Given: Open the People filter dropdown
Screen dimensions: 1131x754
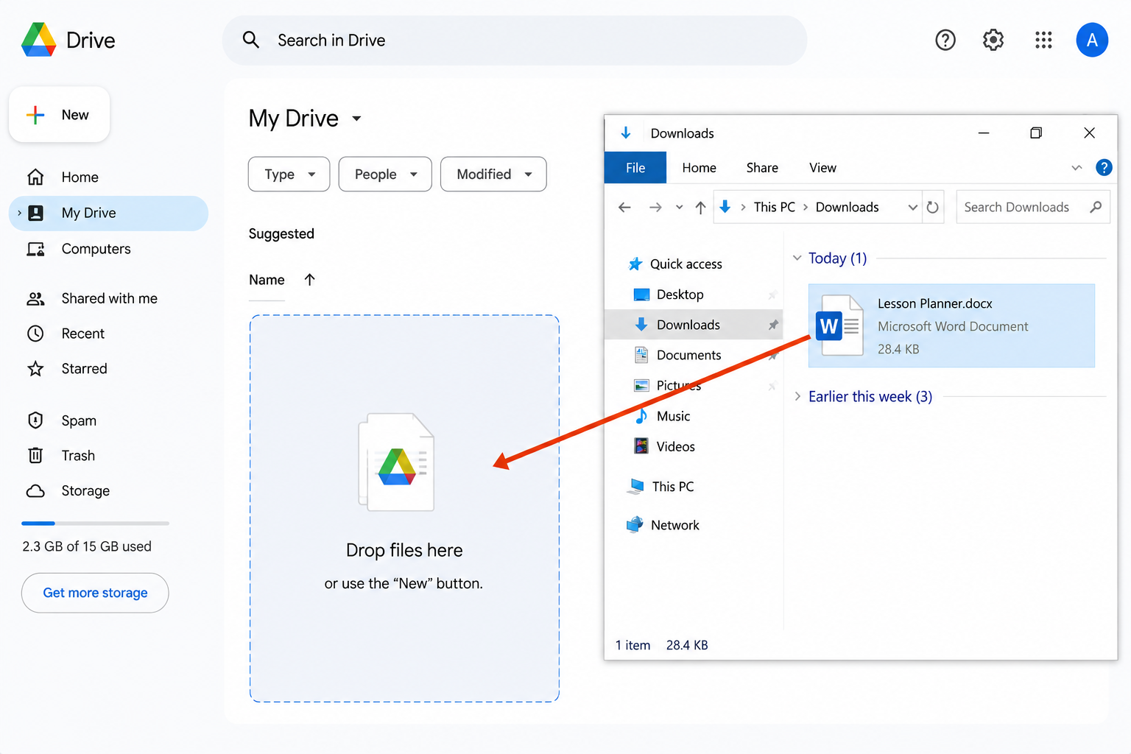Looking at the screenshot, I should click(x=385, y=175).
